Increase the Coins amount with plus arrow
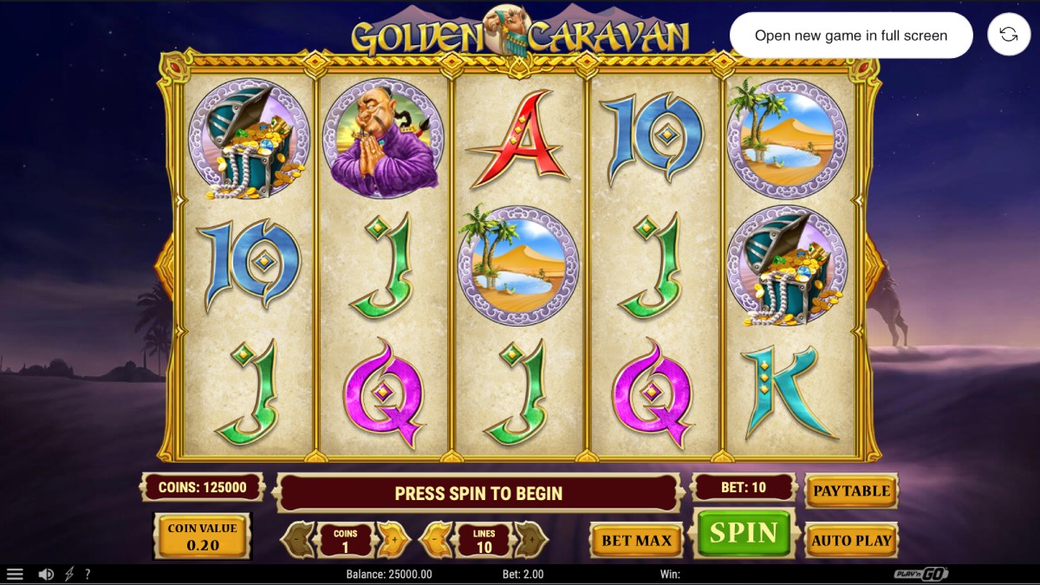Viewport: 1040px width, 585px height. coord(393,539)
